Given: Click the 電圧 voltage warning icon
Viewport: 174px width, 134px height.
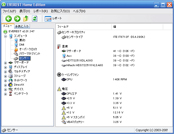Looking at the screenshot, I should [x=59, y=89].
